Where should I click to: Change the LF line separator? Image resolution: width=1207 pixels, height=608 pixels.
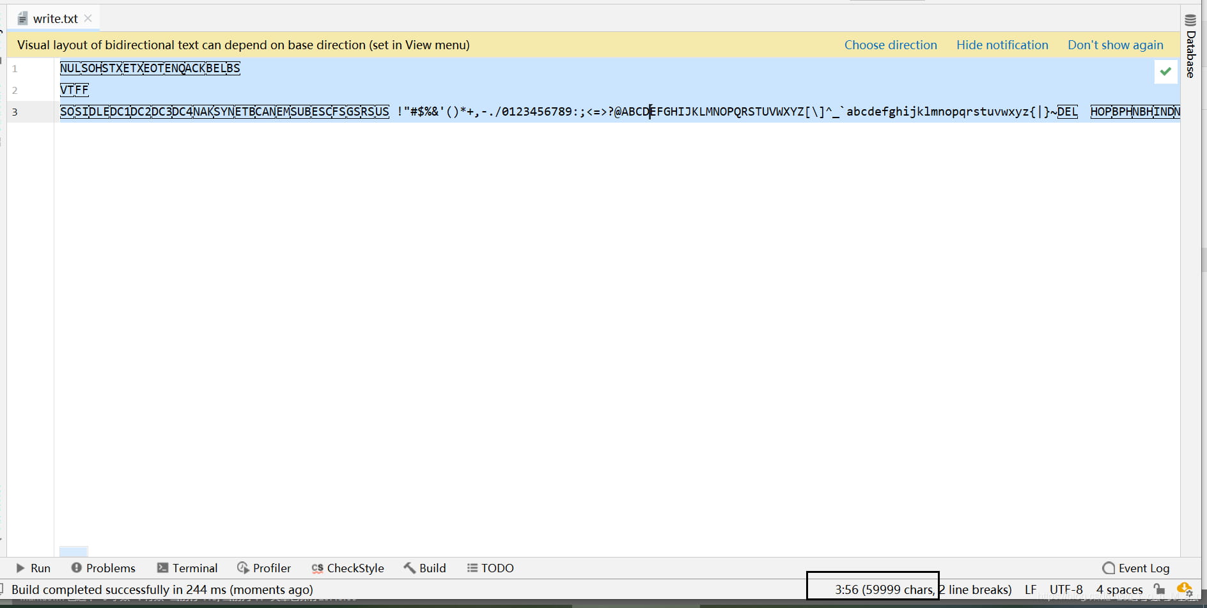1031,589
